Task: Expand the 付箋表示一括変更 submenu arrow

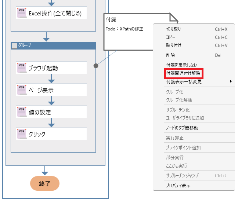Action: coord(231,81)
